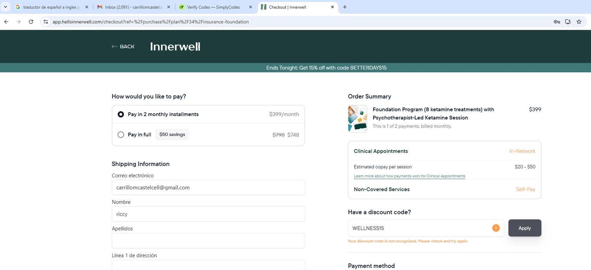Close the Checkout Innerwell tab
591x270 pixels.
[333, 7]
